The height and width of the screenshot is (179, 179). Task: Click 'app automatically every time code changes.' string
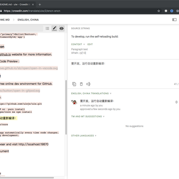pos(29,132)
